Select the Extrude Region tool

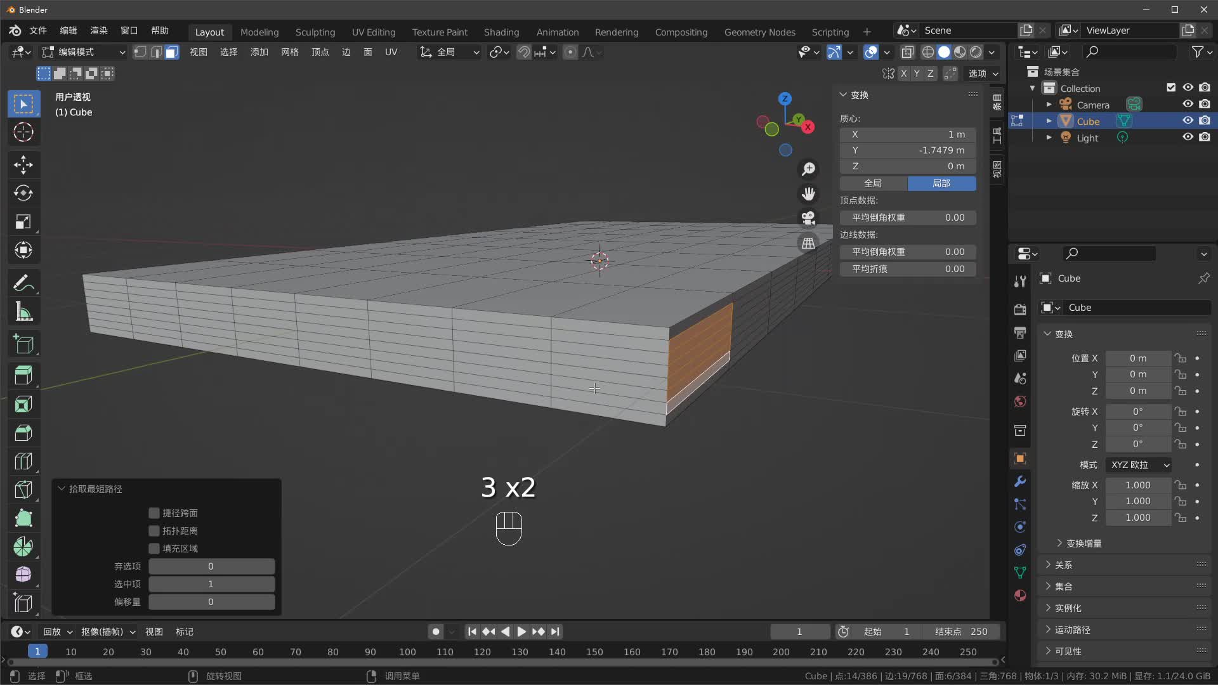click(x=23, y=375)
